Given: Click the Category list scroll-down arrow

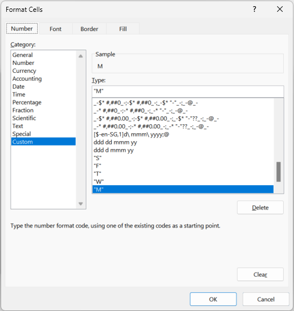Looking at the screenshot, I should (x=81, y=204).
